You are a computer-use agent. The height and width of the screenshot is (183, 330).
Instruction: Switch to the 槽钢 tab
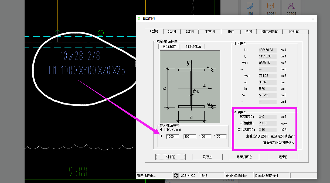231,32
